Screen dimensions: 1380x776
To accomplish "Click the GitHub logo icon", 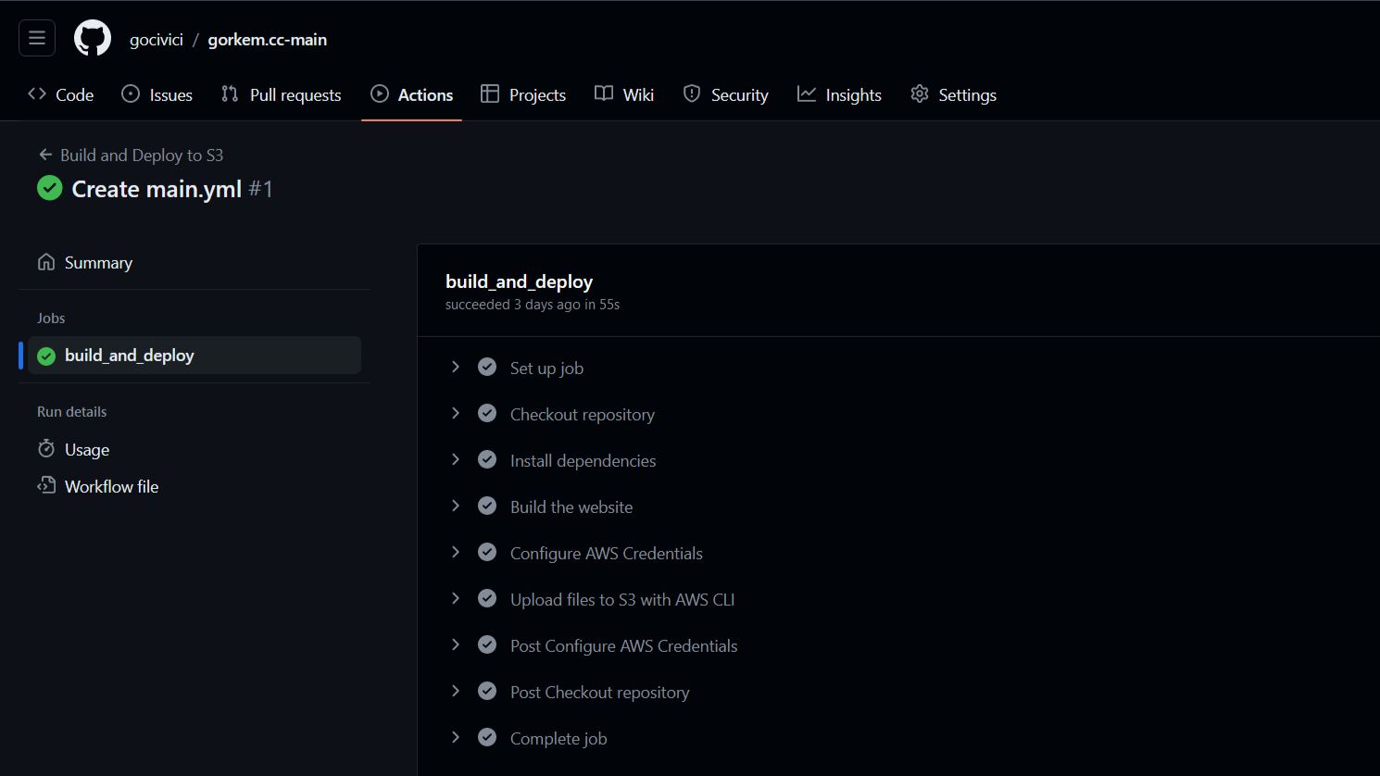I will pyautogui.click(x=93, y=38).
